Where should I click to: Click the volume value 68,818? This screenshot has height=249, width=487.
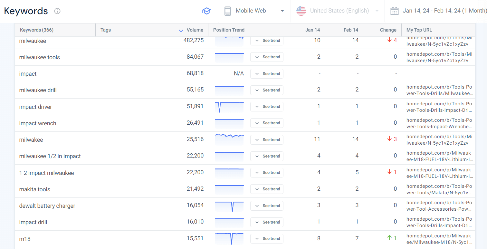pos(195,73)
